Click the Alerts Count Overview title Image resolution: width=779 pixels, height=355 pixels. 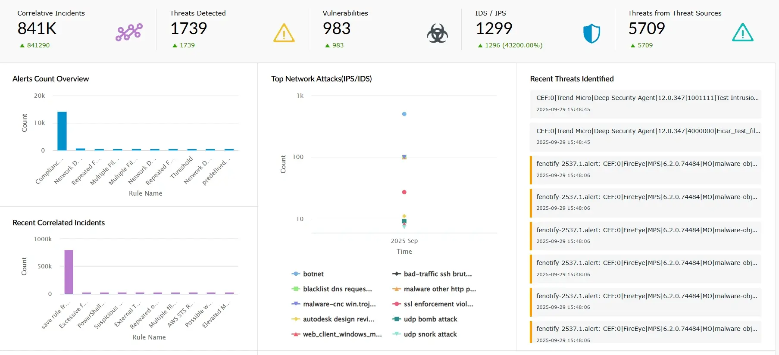click(x=50, y=79)
